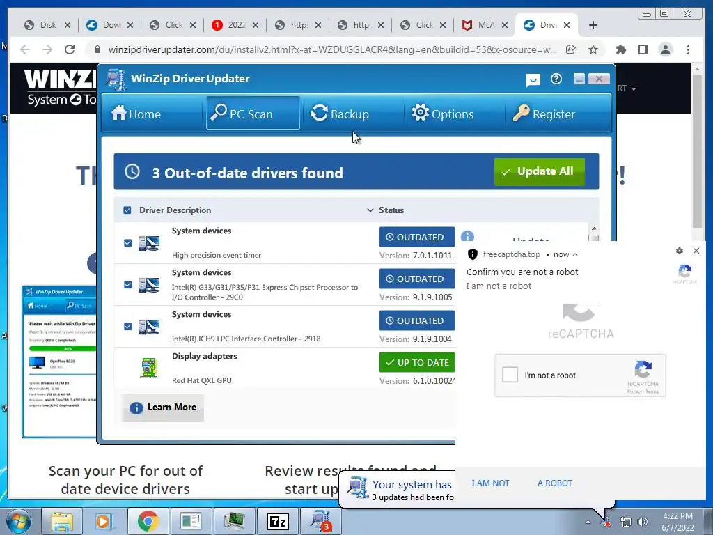Reload the page in Chrome

point(70,49)
